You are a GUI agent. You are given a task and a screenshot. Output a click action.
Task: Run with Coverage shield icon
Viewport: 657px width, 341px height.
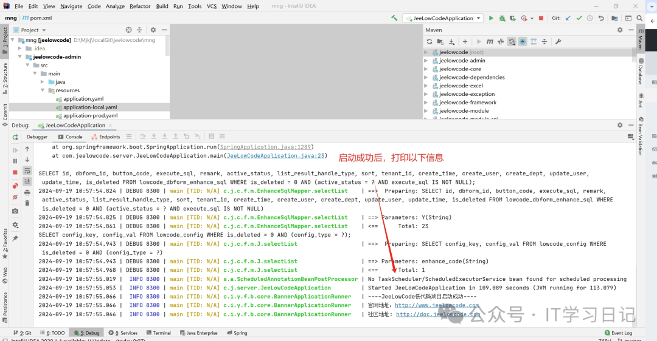tap(512, 18)
